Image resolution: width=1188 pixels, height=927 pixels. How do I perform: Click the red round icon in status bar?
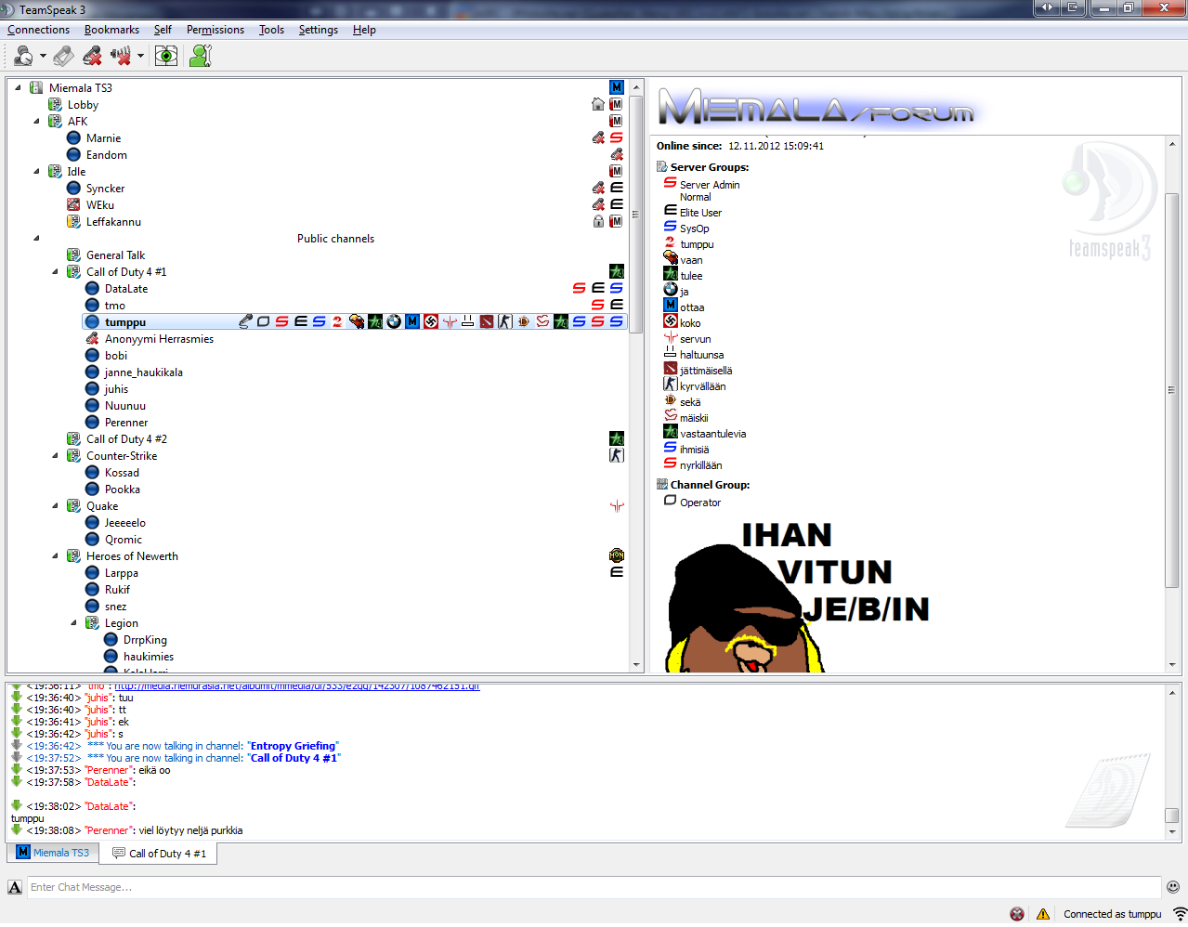point(1017,914)
